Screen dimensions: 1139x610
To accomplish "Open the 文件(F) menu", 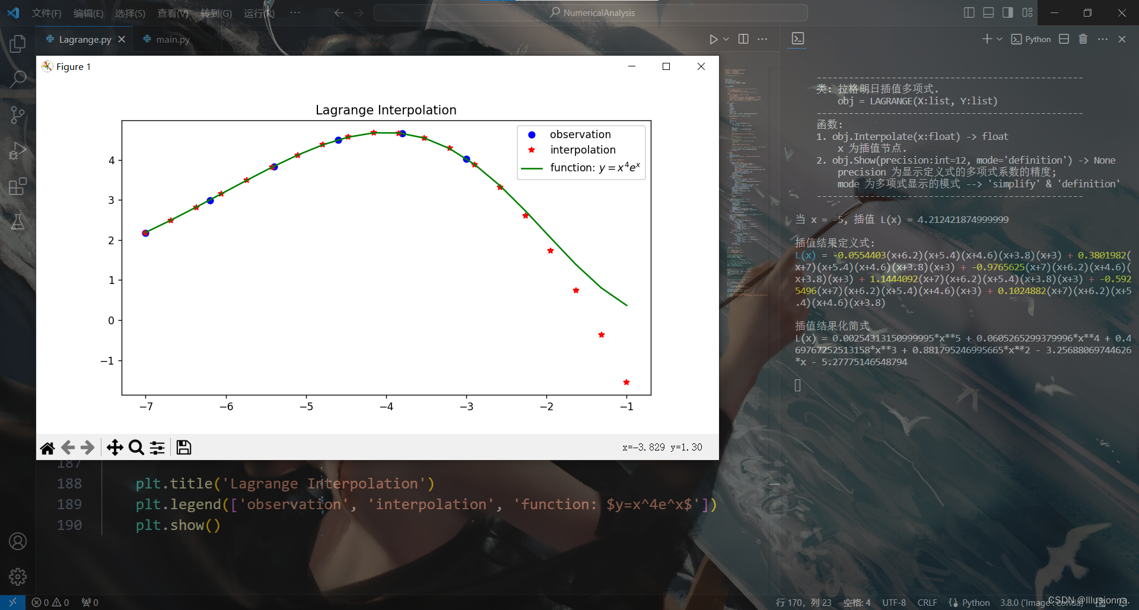I will pos(46,13).
